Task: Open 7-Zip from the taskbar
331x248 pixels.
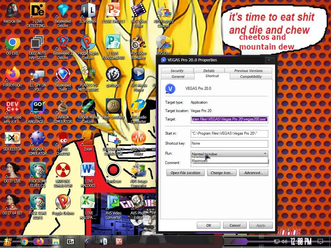Action: [70, 242]
